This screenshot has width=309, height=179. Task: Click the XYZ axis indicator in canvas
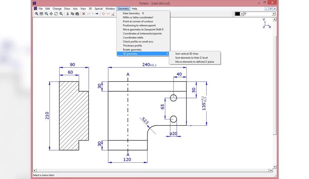pyautogui.click(x=266, y=23)
